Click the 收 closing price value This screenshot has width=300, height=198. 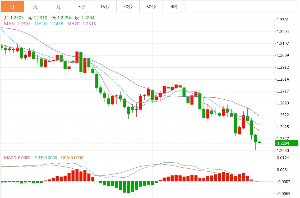click(88, 18)
